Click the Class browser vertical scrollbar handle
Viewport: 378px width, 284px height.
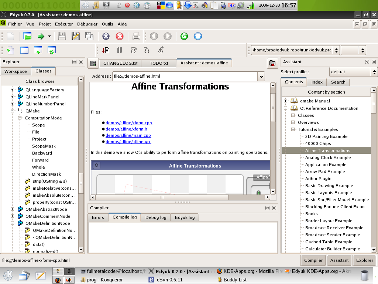81,183
